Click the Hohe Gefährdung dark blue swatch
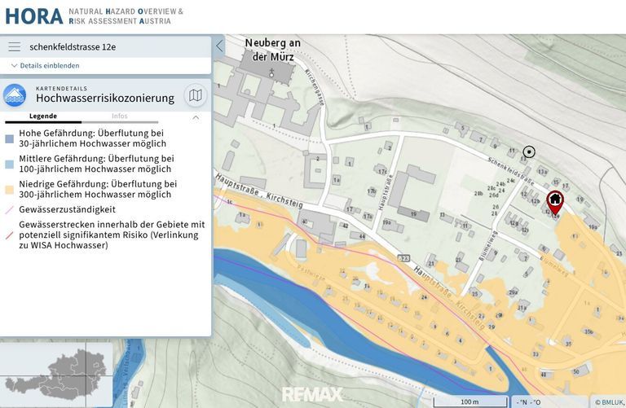 click(x=9, y=138)
